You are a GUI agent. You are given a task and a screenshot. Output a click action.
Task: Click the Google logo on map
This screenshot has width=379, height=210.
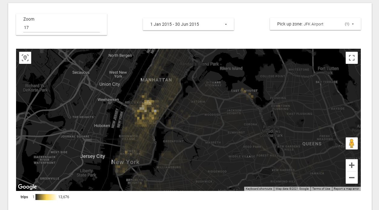coord(27,187)
